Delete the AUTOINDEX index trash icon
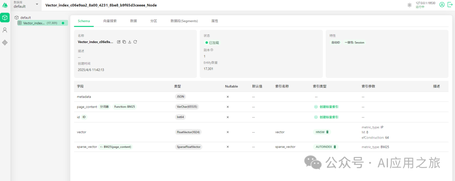455x181 pixels. pos(335,147)
